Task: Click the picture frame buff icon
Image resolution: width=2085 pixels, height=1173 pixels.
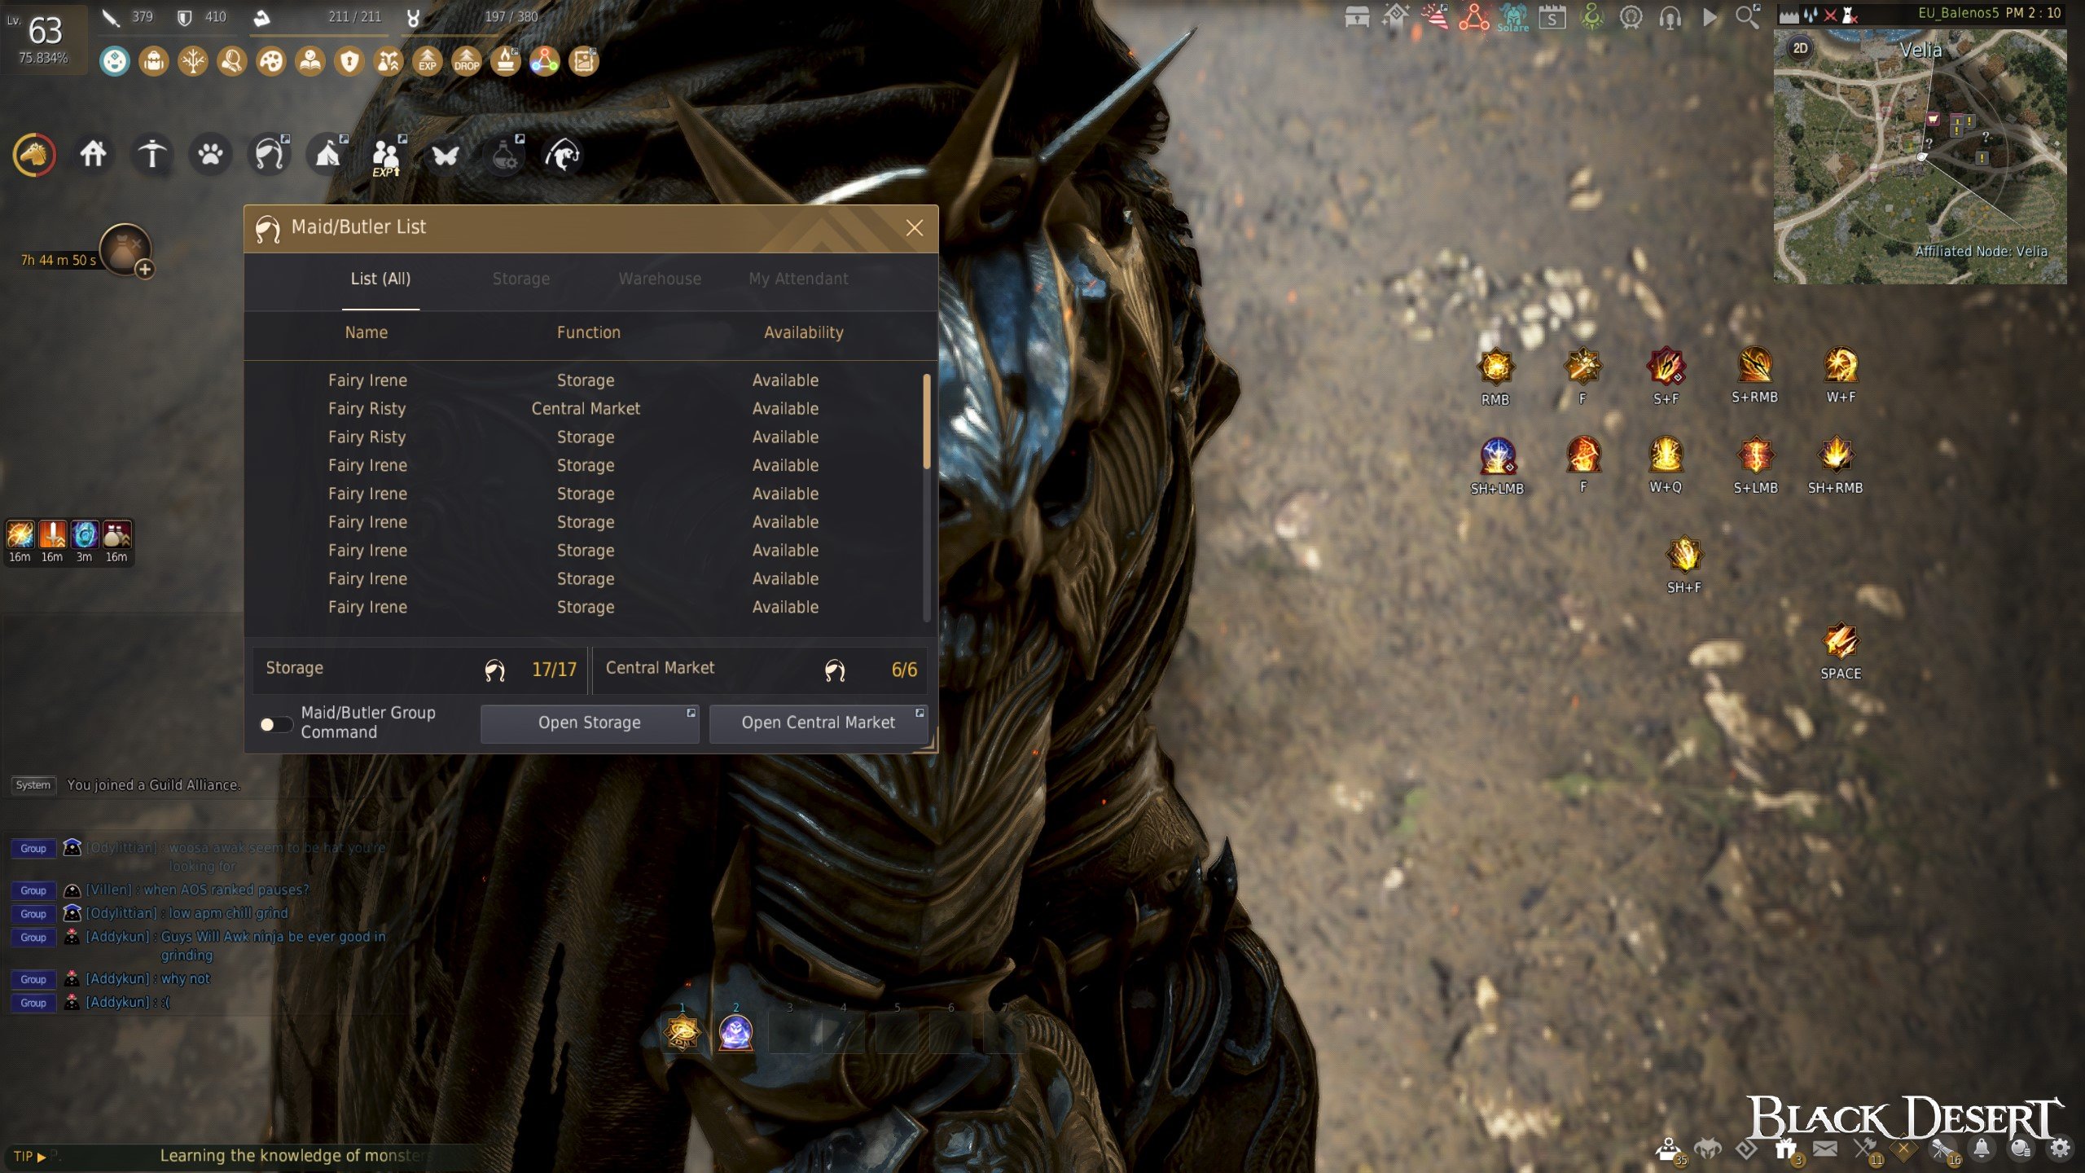Action: pos(584,61)
